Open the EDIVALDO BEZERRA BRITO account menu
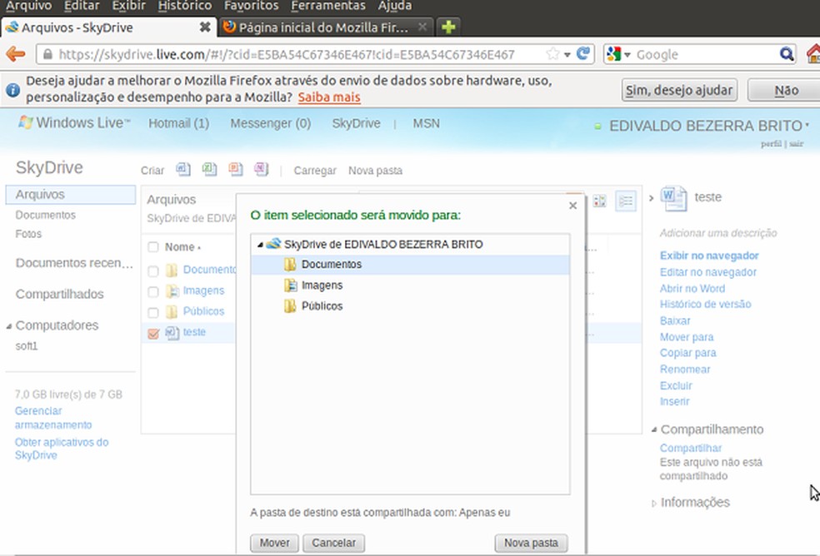 709,126
